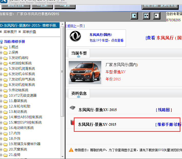
Task: Click the folder icon of 1.概述
Action: click(5, 47)
